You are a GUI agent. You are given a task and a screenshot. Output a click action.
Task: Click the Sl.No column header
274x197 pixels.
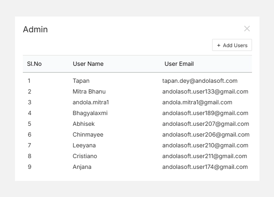(x=34, y=64)
